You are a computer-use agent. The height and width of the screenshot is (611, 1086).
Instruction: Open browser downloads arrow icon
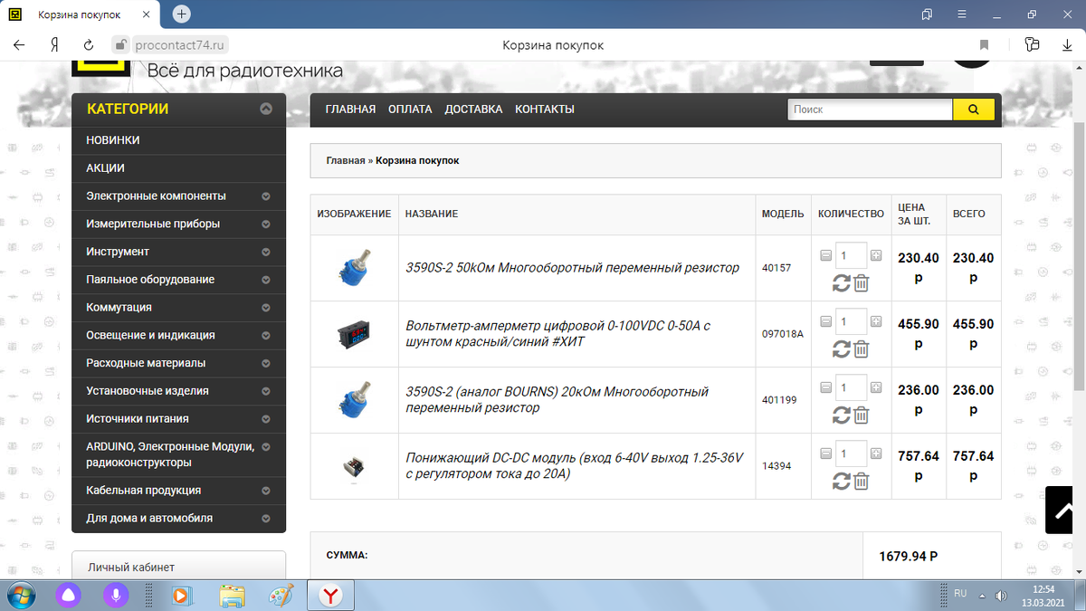pos(1067,45)
